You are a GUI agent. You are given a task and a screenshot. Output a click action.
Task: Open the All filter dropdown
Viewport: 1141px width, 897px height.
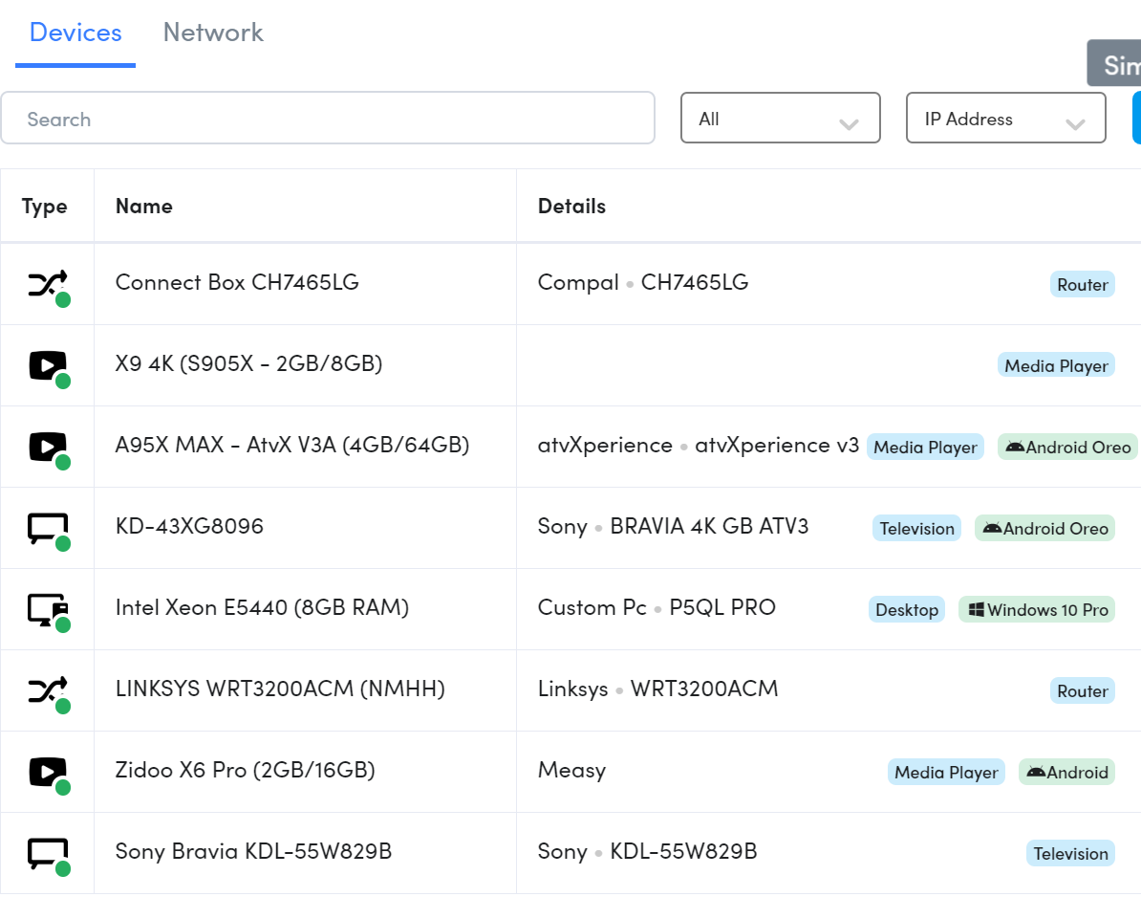tap(781, 118)
